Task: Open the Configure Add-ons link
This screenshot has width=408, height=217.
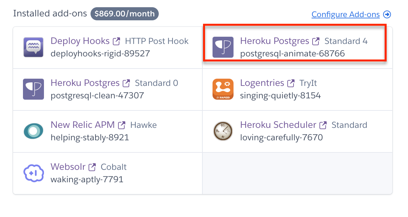Action: click(x=345, y=14)
